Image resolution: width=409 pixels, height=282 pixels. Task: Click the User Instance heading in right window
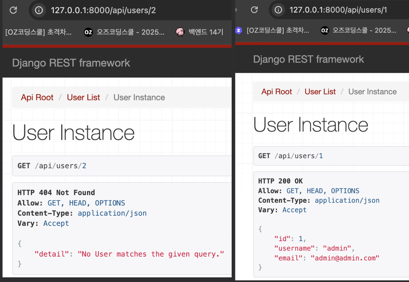(311, 125)
